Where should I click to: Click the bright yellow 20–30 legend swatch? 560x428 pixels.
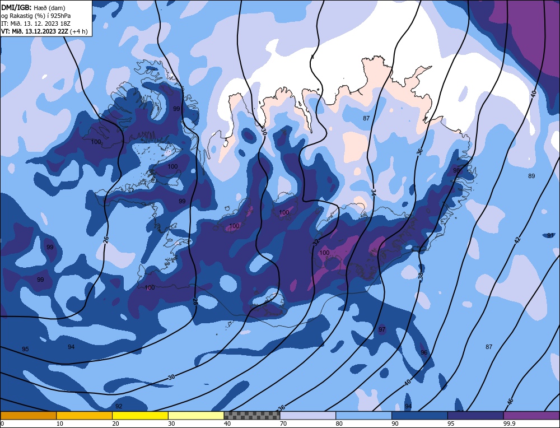(140, 416)
